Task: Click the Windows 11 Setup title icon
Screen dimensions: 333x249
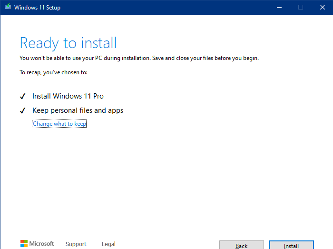Action: (x=8, y=7)
